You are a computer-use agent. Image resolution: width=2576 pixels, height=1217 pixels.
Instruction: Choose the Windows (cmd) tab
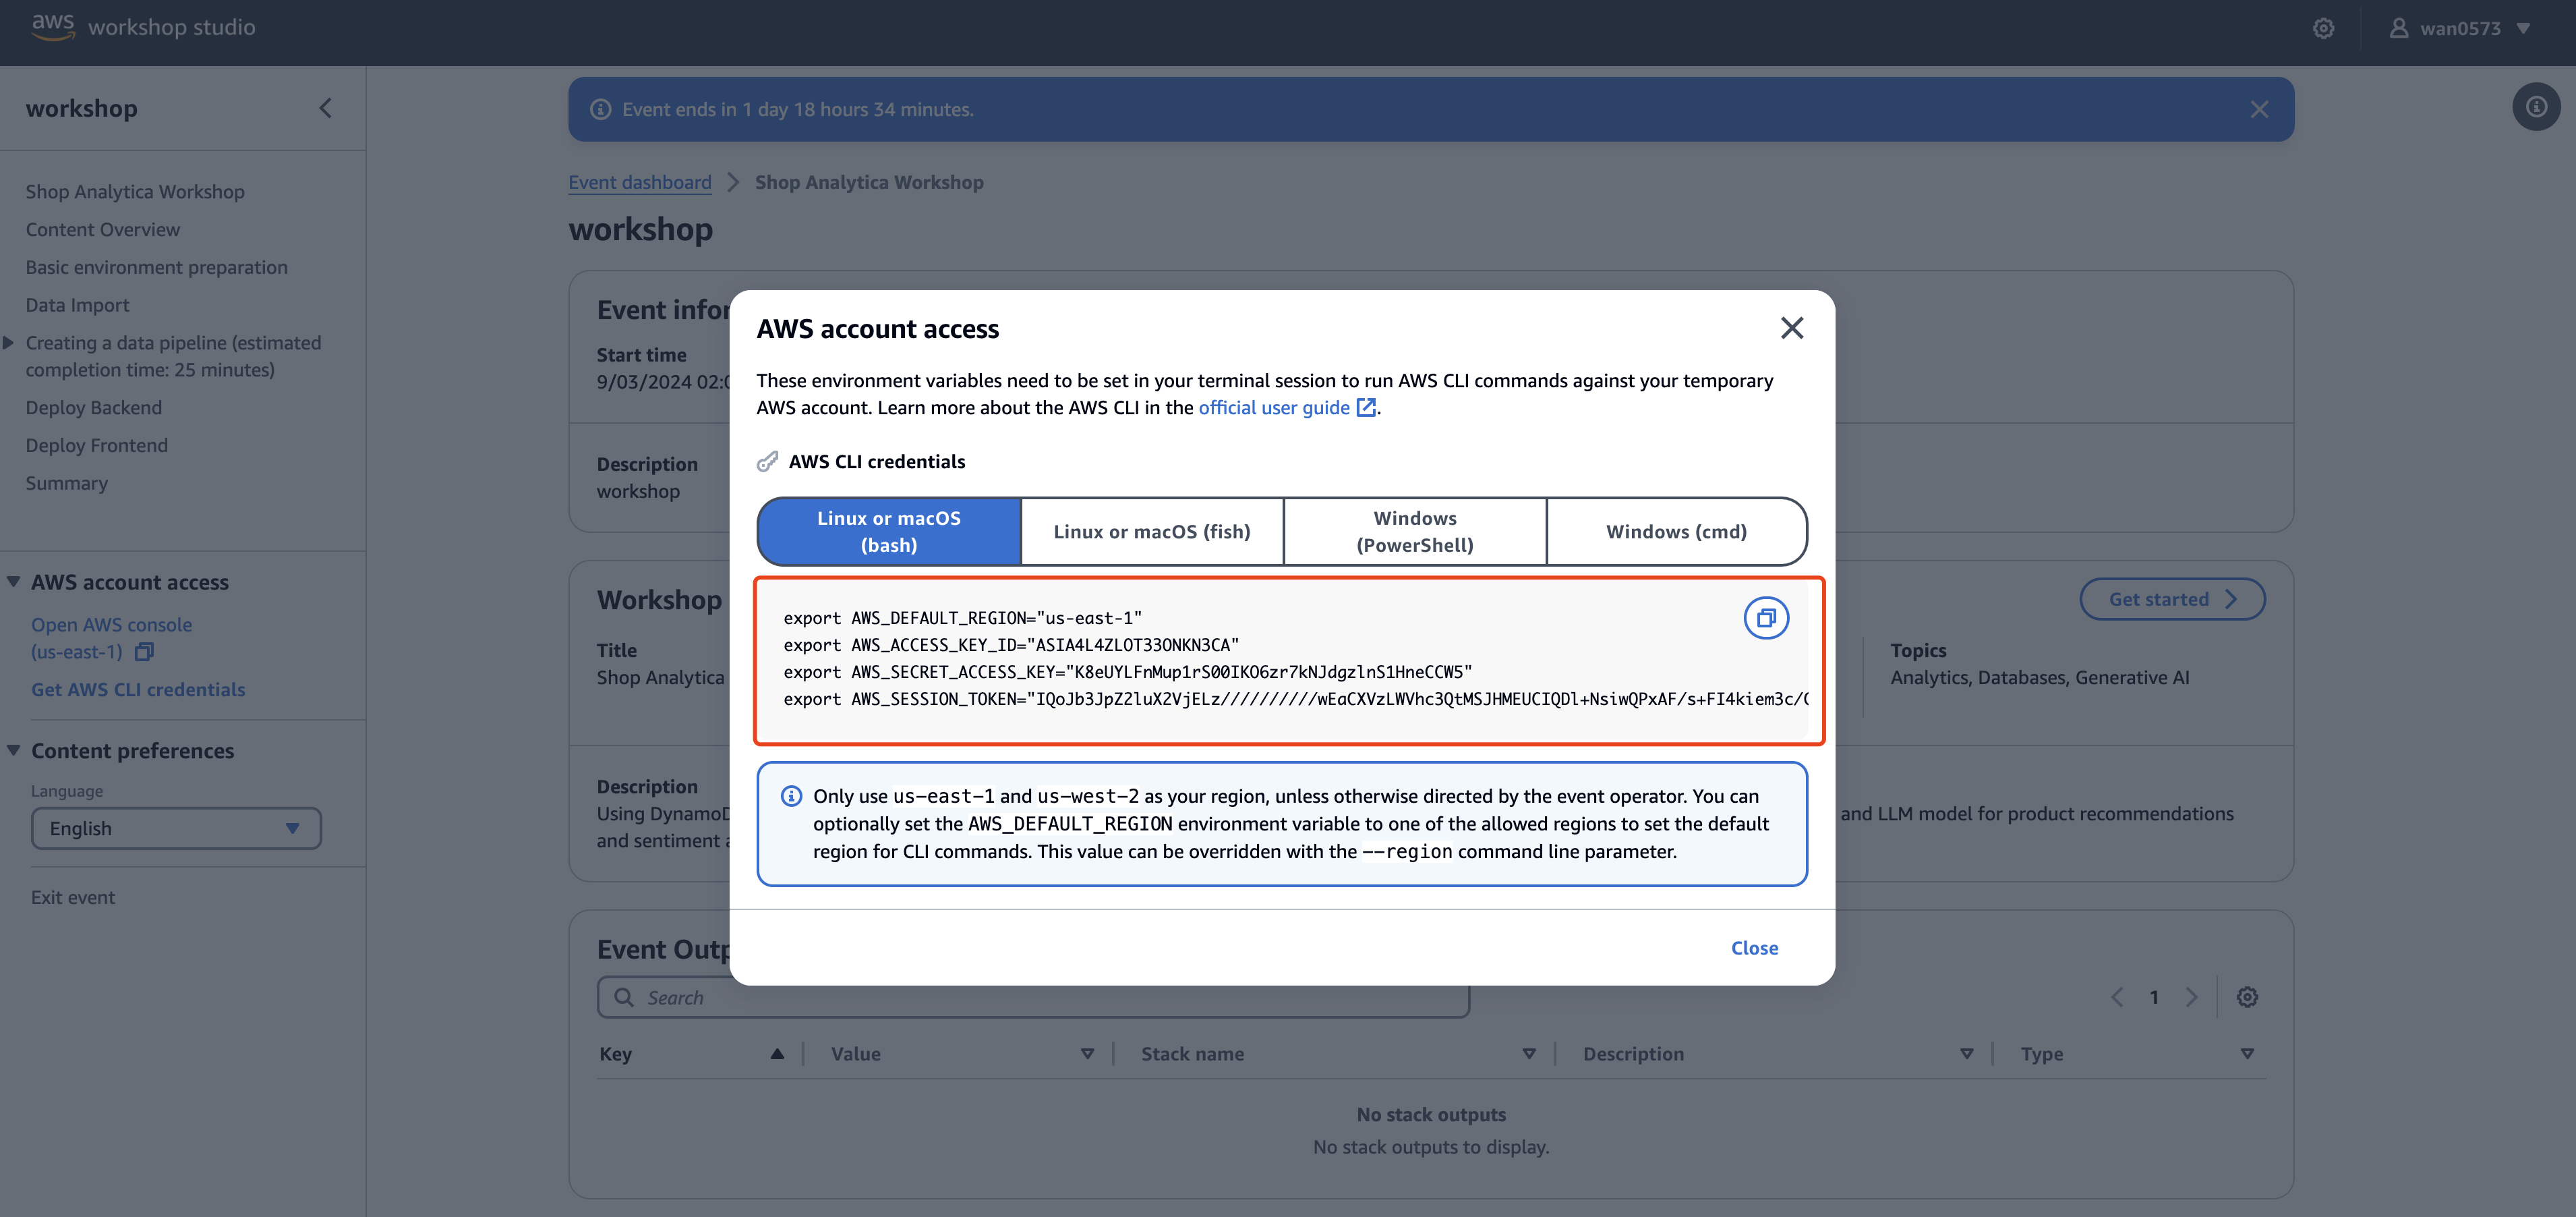[1675, 532]
